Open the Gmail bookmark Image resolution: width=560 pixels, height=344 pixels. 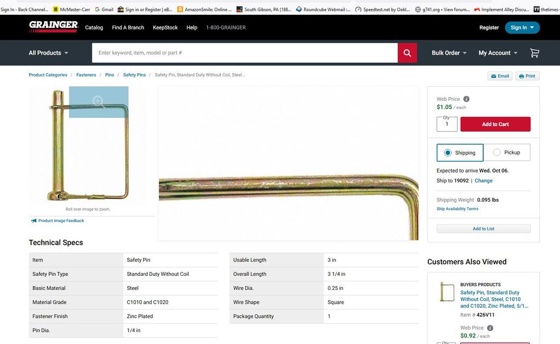[x=104, y=10]
